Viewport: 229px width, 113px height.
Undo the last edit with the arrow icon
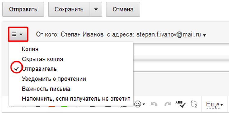(154, 104)
